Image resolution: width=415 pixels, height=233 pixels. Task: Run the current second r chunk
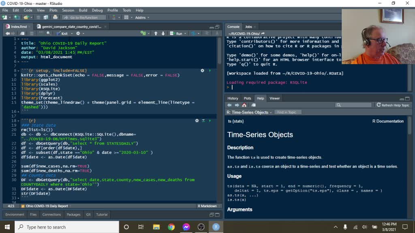(210, 121)
